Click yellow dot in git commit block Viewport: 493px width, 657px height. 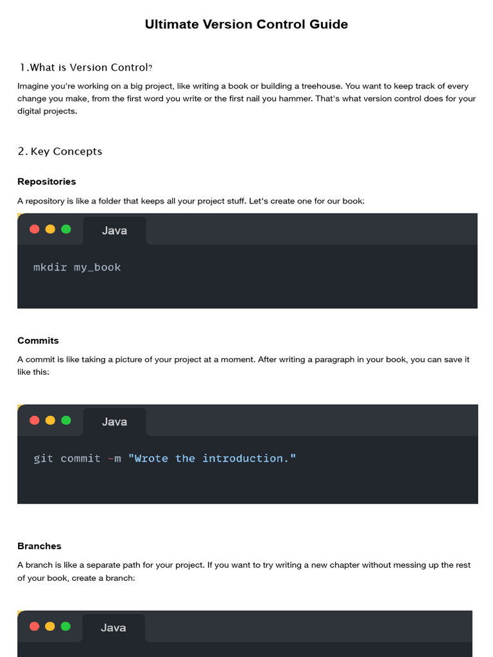50,420
